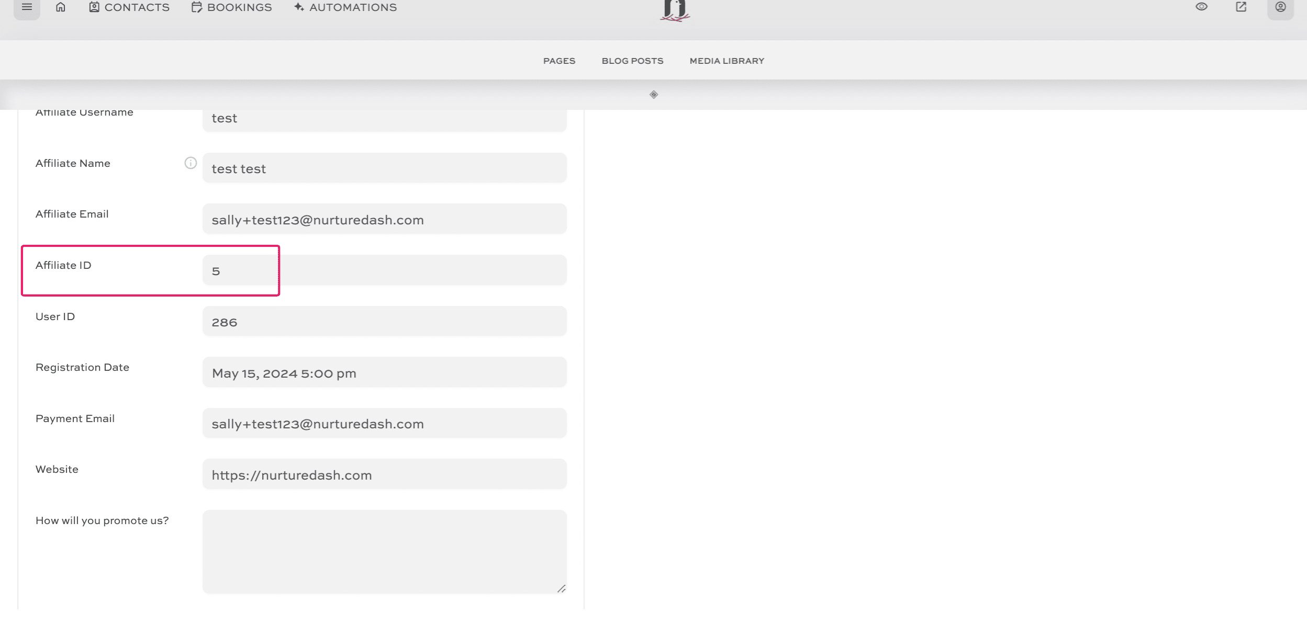Click the center logo icon

coord(675,10)
